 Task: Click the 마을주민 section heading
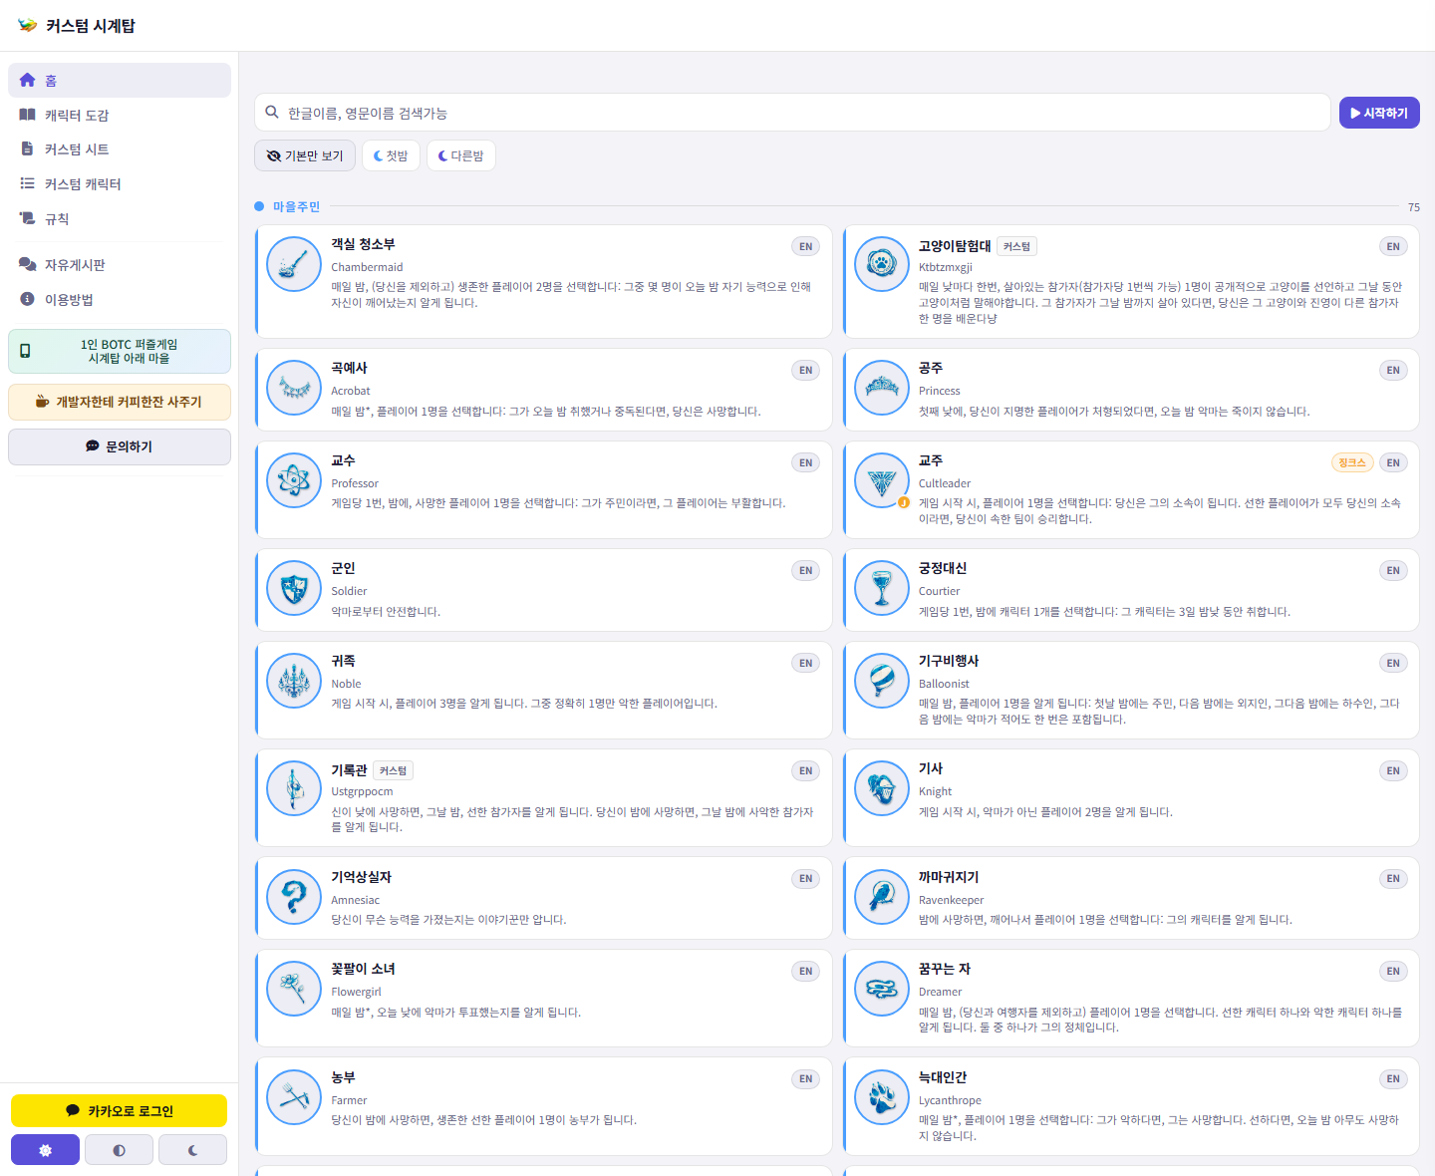click(296, 207)
